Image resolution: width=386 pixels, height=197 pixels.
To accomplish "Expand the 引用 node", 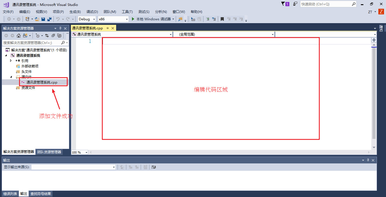I will [11, 61].
